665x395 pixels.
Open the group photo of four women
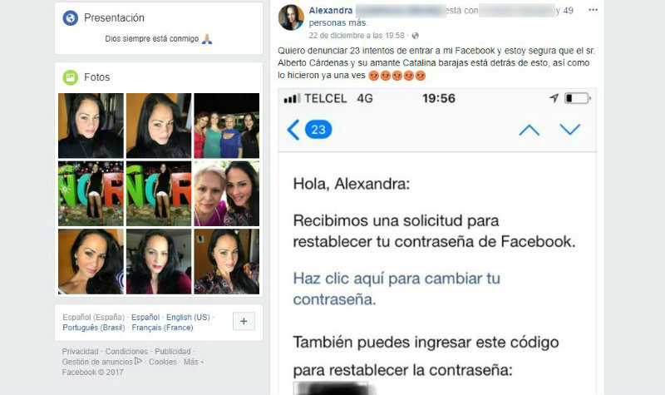click(x=227, y=126)
